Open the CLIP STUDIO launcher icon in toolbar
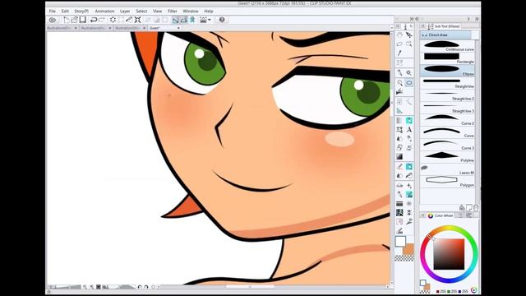The height and width of the screenshot is (296, 526). [x=53, y=20]
